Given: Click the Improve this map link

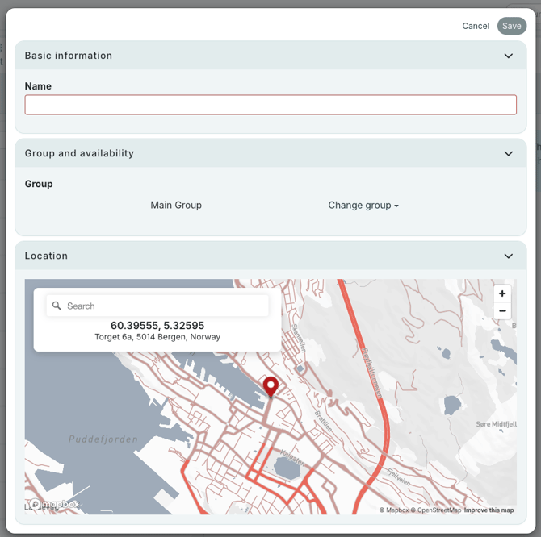Looking at the screenshot, I should click(x=489, y=510).
